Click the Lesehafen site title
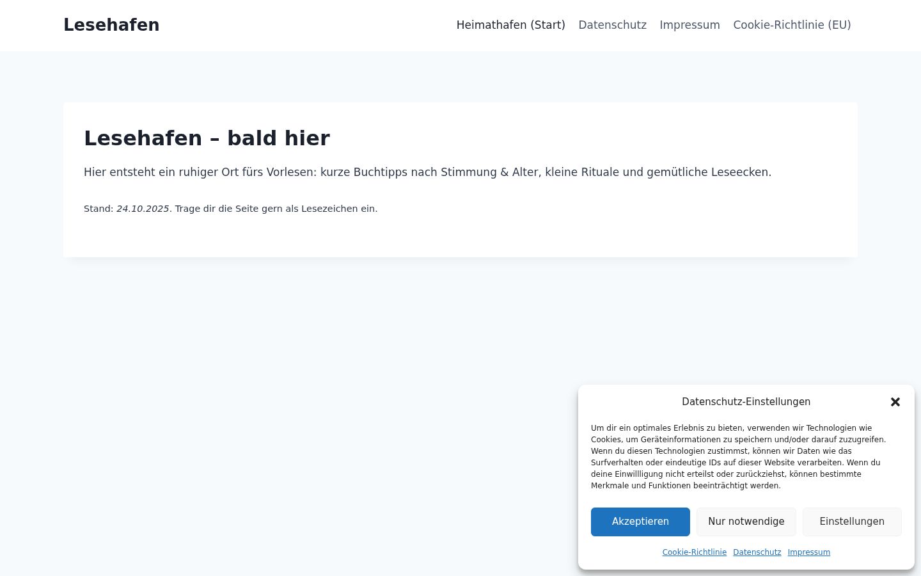The width and height of the screenshot is (921, 576). 111,25
